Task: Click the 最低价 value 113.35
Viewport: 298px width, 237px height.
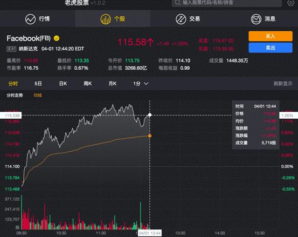Action: pyautogui.click(x=82, y=60)
